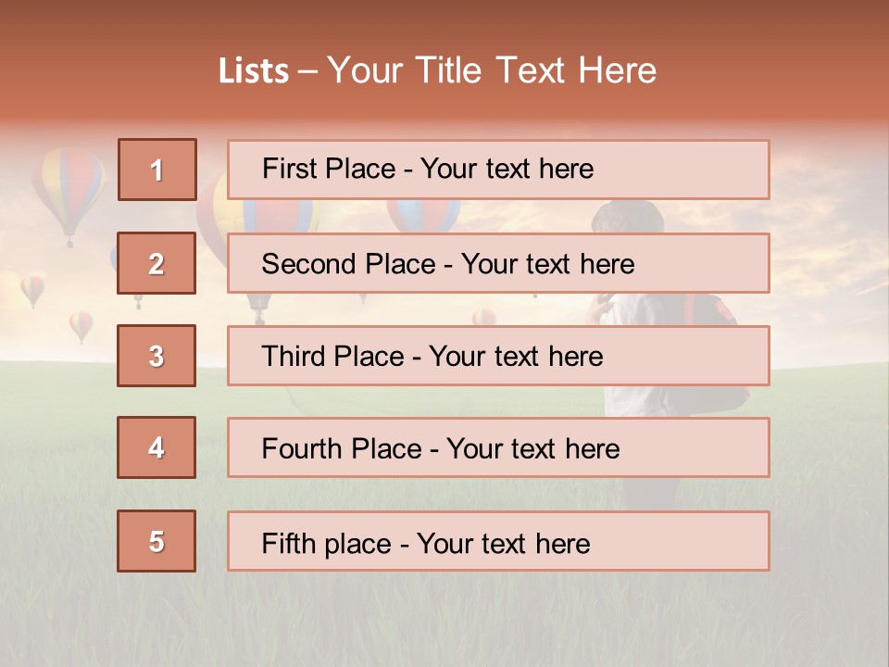Select the Fourth Place text box
The height and width of the screenshot is (667, 889).
pos(498,447)
